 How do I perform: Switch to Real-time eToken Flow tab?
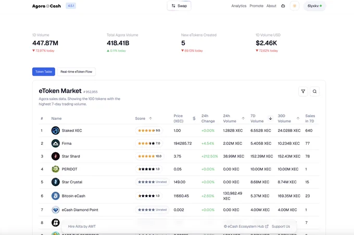coord(77,71)
